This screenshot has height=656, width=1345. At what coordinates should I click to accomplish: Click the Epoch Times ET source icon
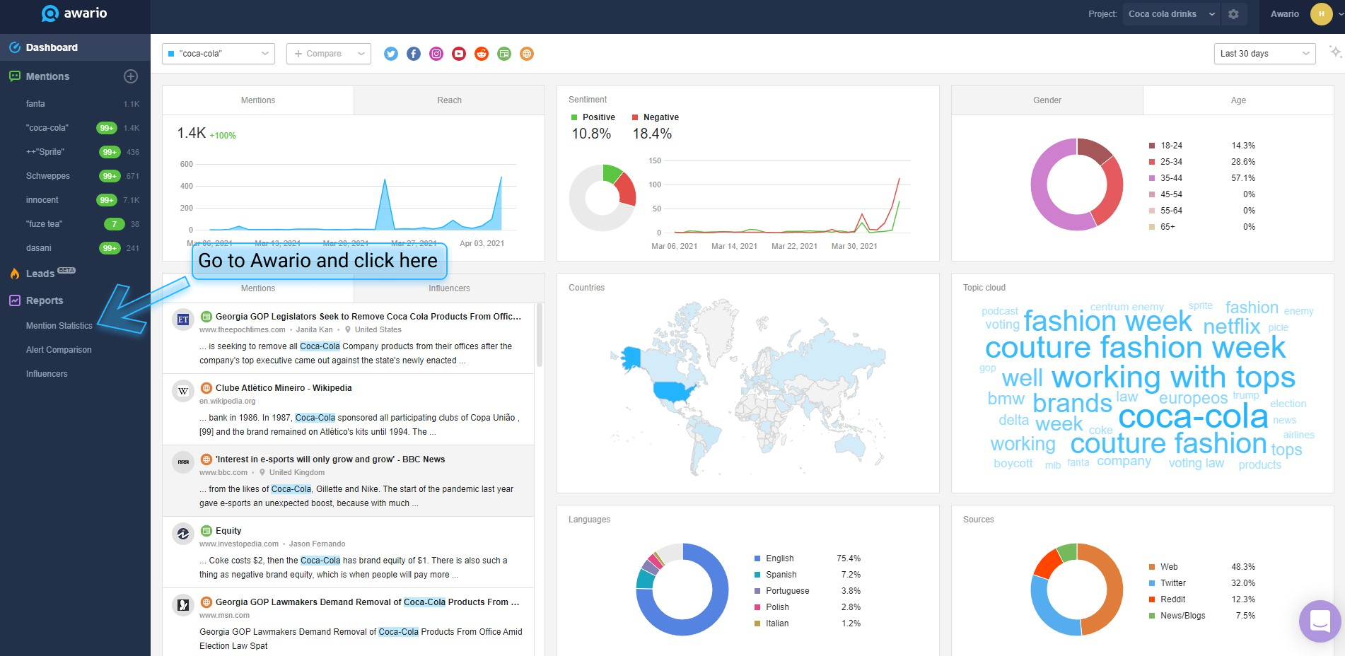183,320
